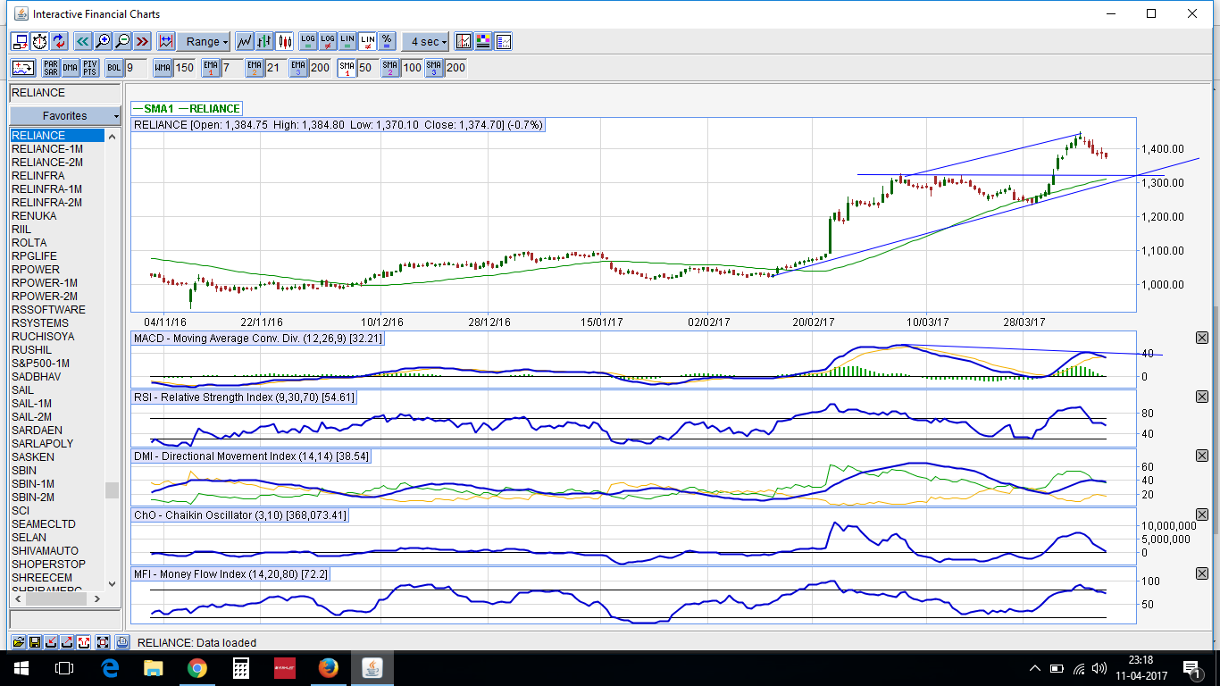Screen dimensions: 1220x686
Task: Toggle the EMA 2 overlay button
Action: click(x=255, y=67)
